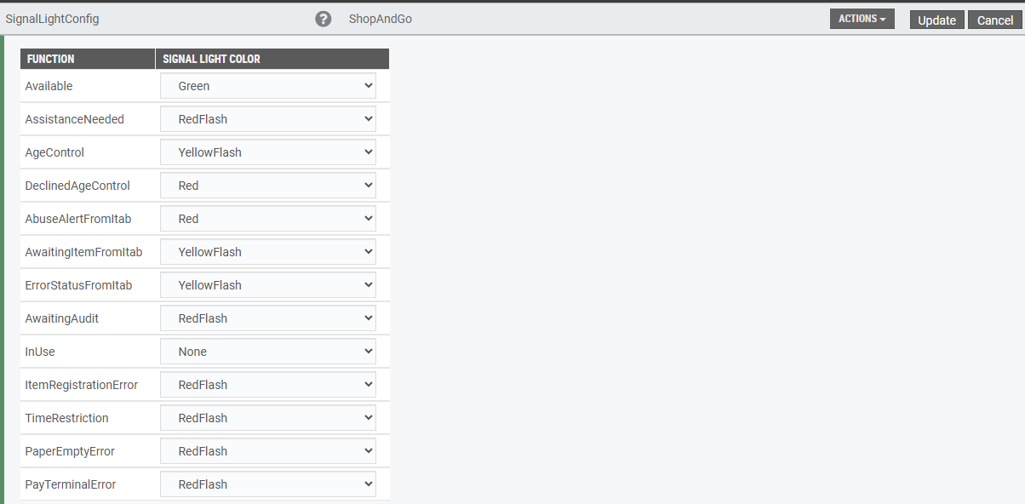Change the DeclinedAgeControl signal light color

[x=268, y=186]
